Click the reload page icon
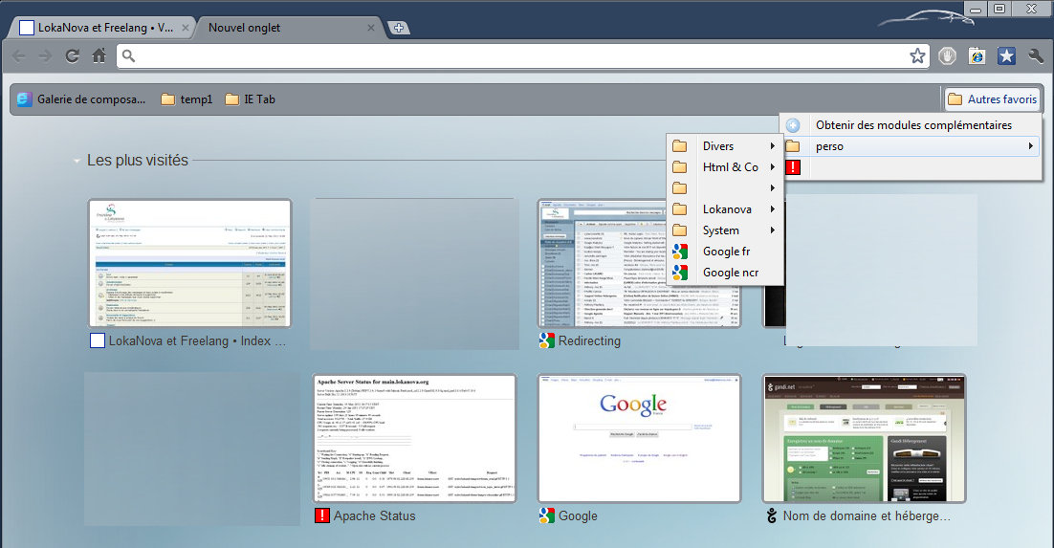The image size is (1054, 548). point(72,56)
